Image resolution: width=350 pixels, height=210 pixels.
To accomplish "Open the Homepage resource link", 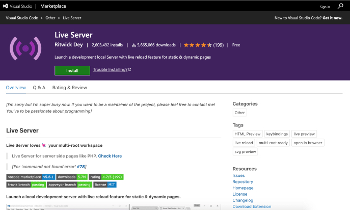I will (243, 188).
